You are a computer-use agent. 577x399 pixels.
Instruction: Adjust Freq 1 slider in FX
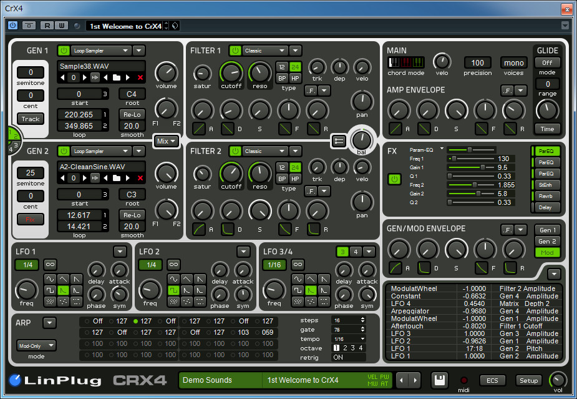pyautogui.click(x=471, y=159)
